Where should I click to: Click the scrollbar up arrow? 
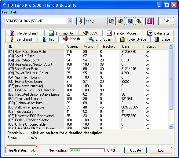171,46
